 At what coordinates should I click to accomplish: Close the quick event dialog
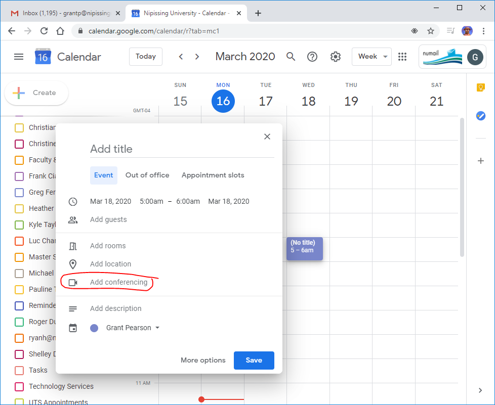pyautogui.click(x=267, y=137)
